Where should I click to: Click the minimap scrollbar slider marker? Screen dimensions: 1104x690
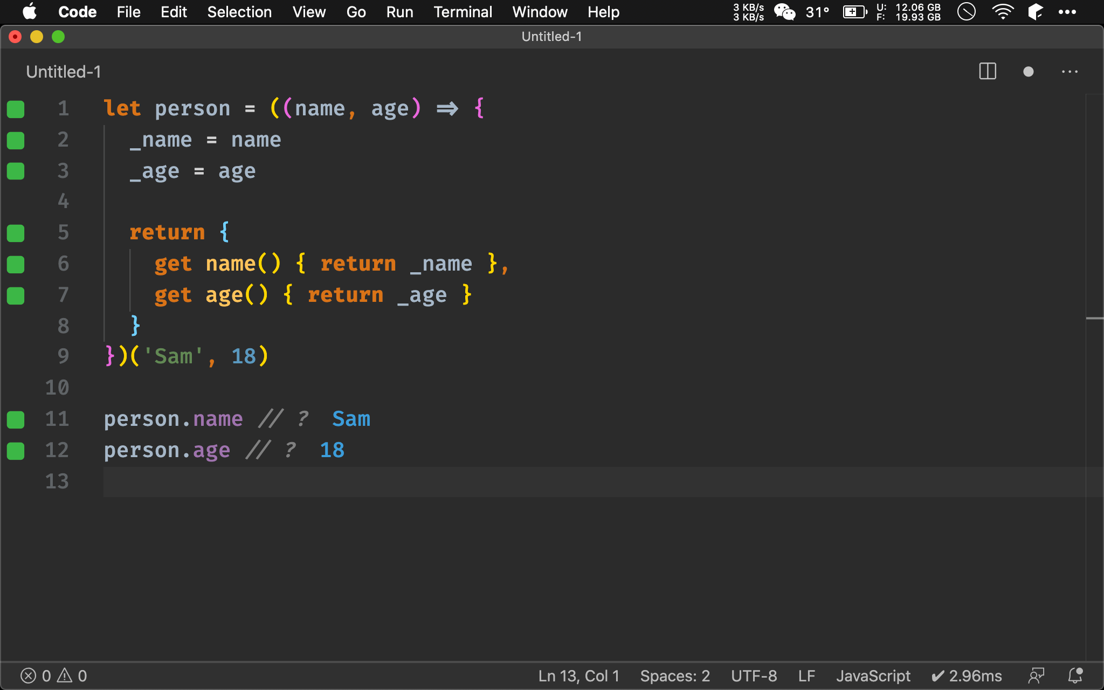(1094, 319)
